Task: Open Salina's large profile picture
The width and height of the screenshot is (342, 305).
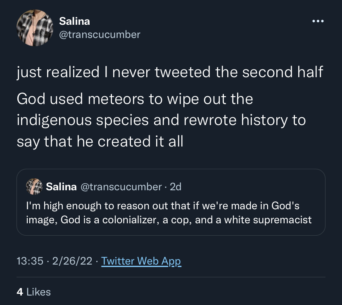Action: click(x=35, y=28)
